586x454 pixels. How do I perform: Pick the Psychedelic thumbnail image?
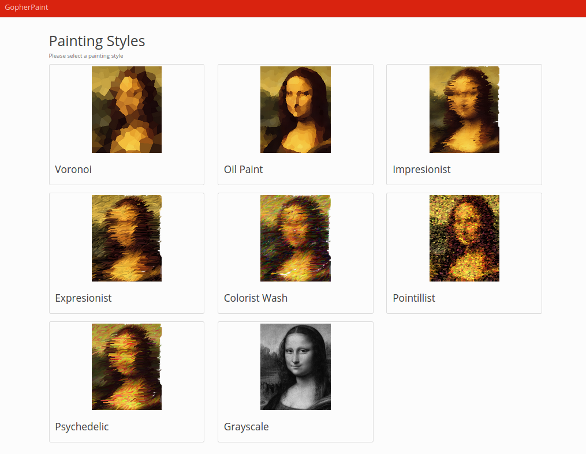point(126,367)
